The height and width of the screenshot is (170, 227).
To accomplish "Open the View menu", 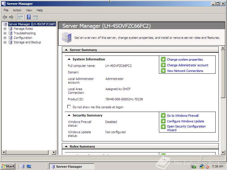I will (29, 10).
